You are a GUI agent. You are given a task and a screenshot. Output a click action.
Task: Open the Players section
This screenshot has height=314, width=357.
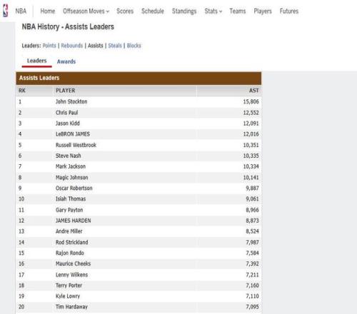(263, 11)
